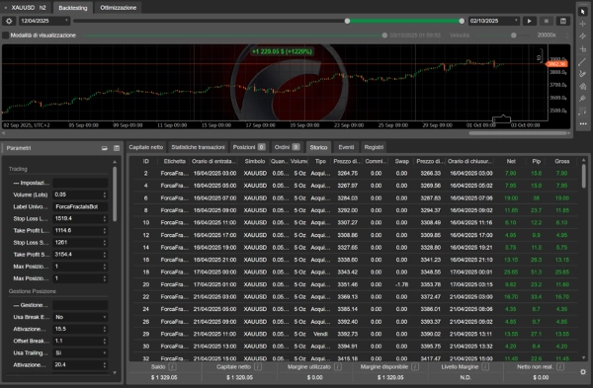
Task: Sort by Swap column header
Action: click(401, 161)
